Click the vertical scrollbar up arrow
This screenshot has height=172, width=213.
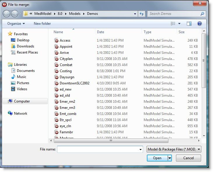coord(204,31)
